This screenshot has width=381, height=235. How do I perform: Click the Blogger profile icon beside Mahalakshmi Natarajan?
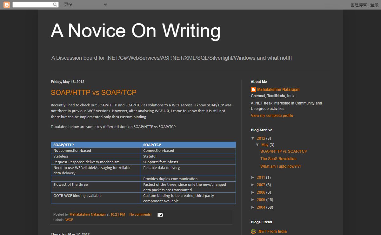point(253,90)
